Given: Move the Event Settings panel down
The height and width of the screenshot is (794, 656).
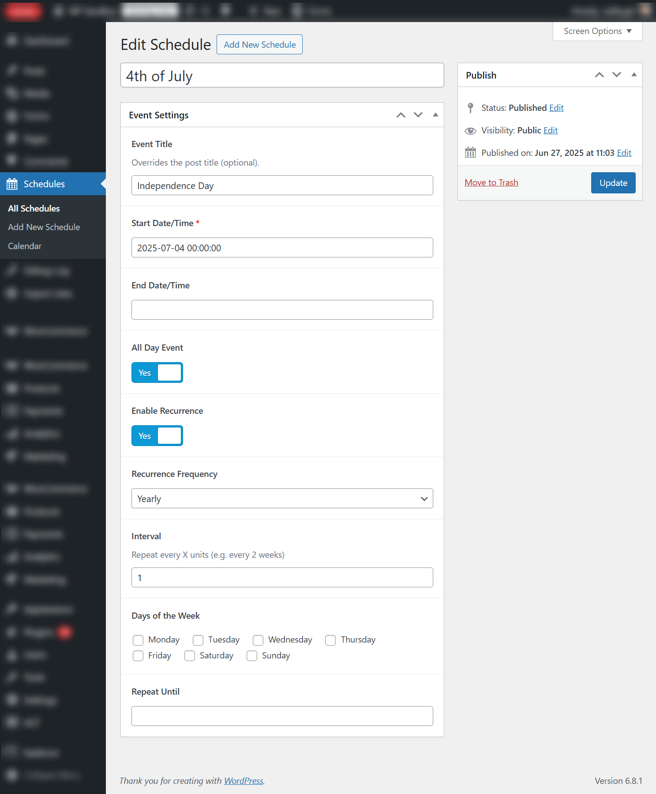Looking at the screenshot, I should click(418, 115).
